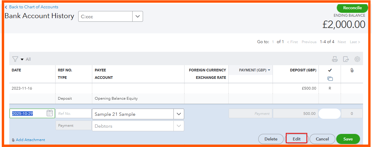Click the print register icon
This screenshot has height=147, width=372.
335,59
